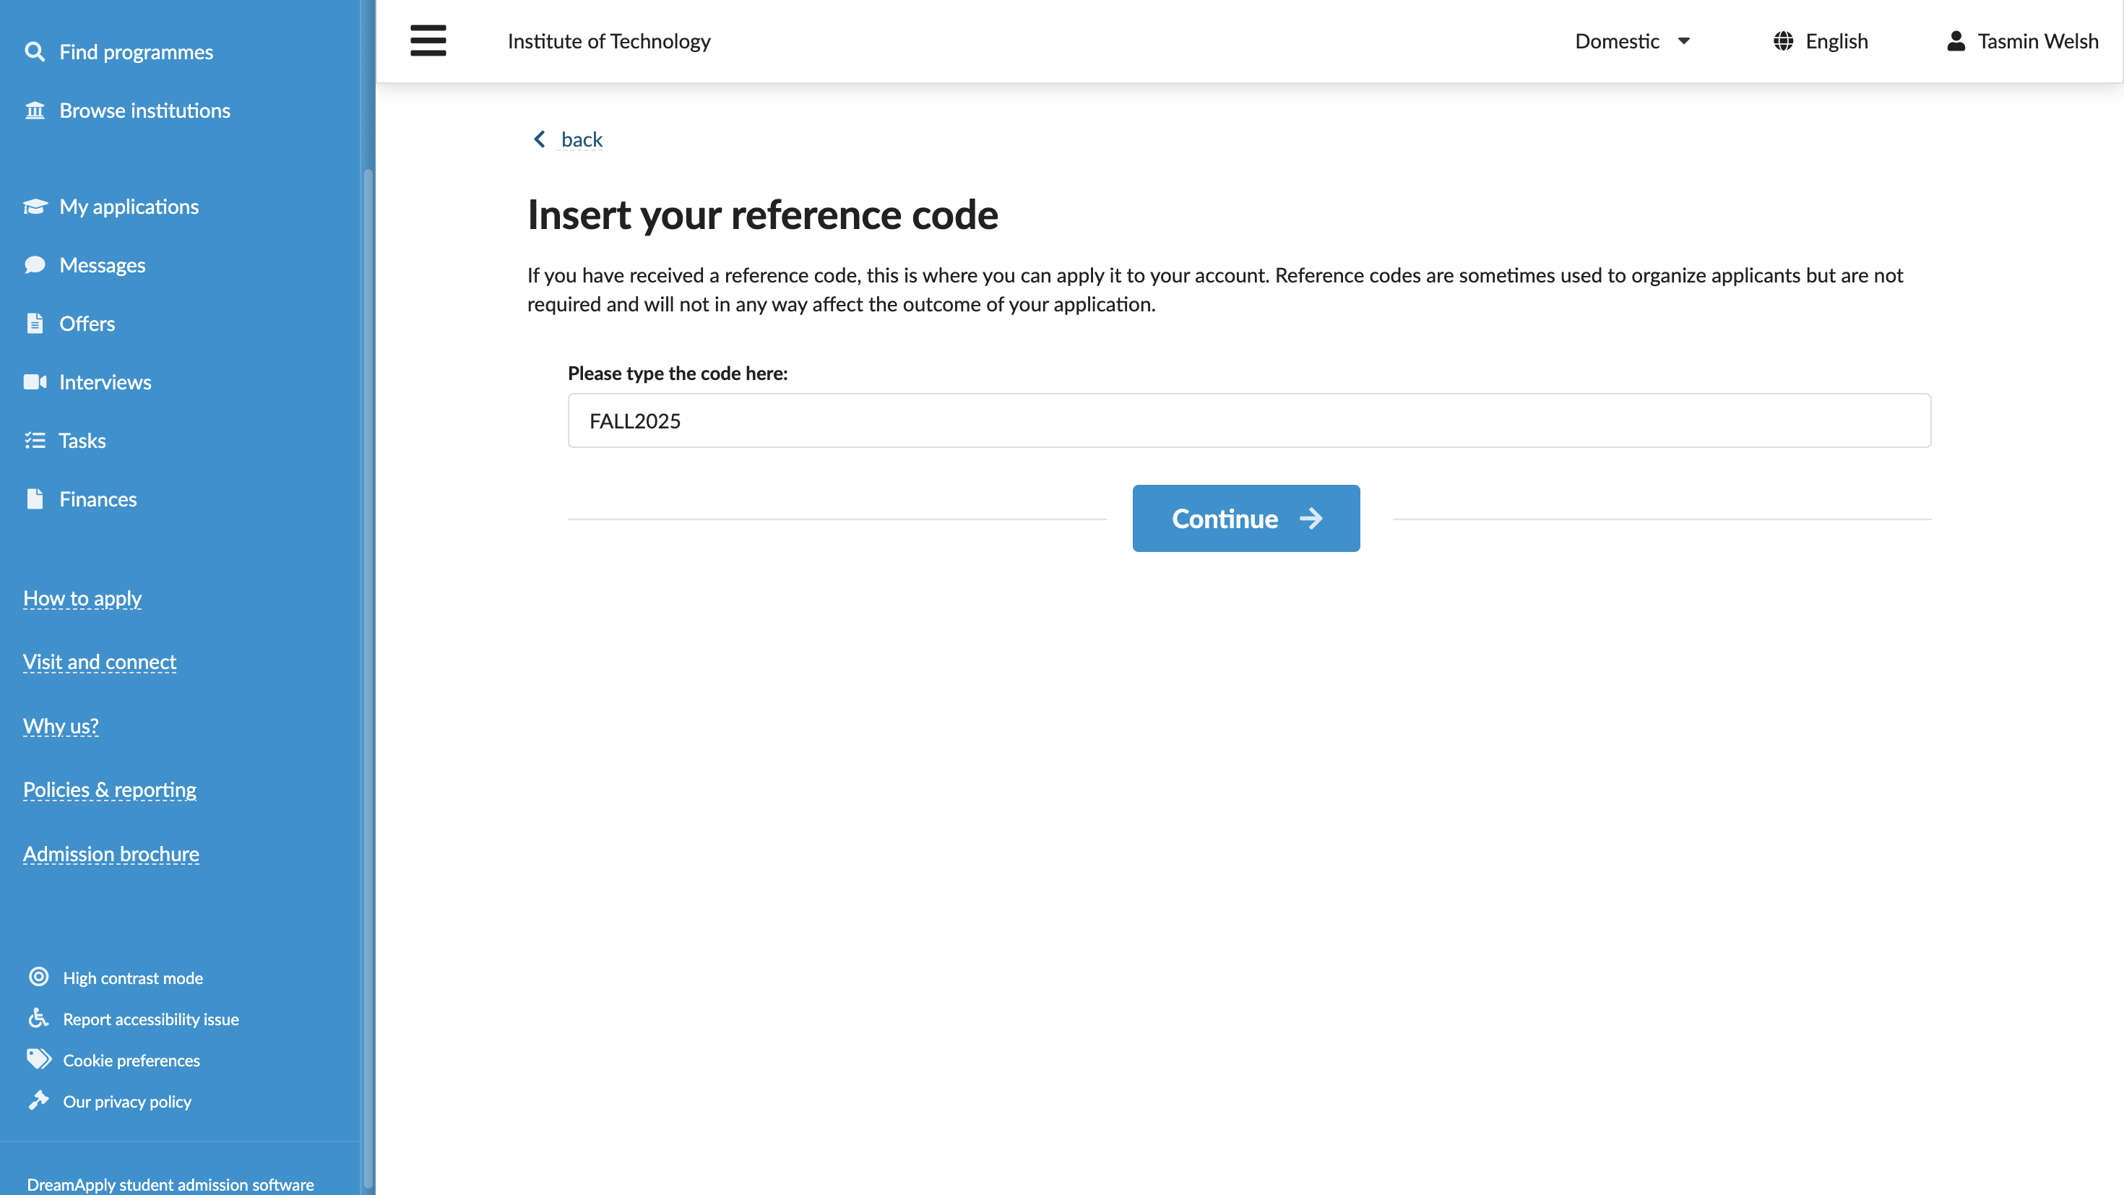Click the Find programmes search icon
This screenshot has height=1195, width=2124.
[x=35, y=52]
